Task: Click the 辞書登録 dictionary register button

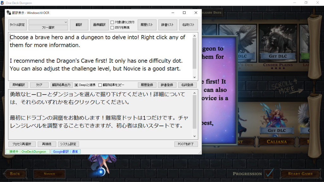Action: pyautogui.click(x=167, y=85)
